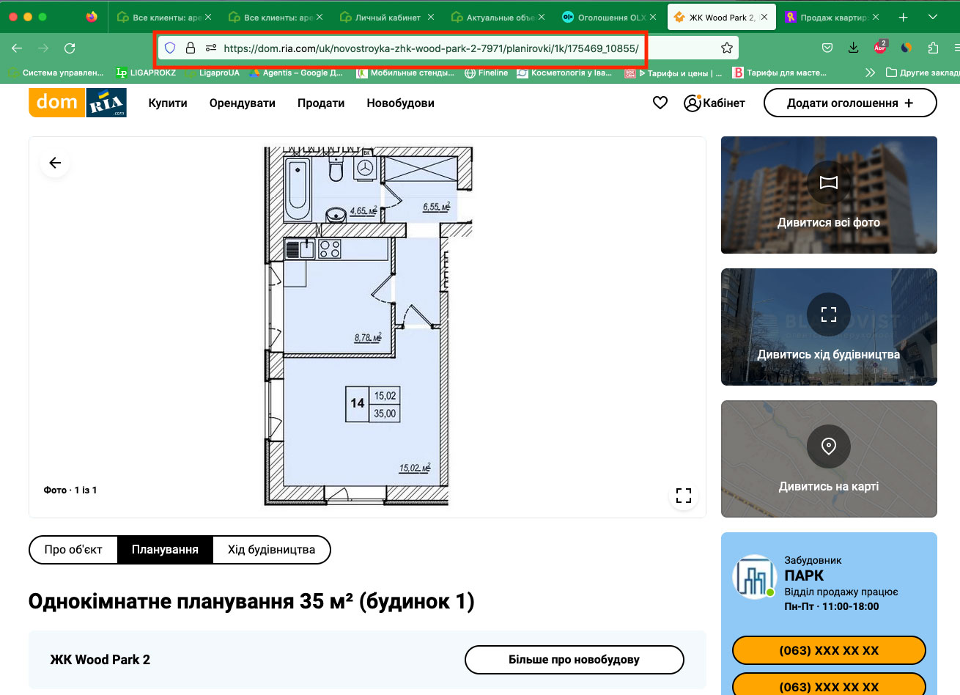The width and height of the screenshot is (960, 695).
Task: Reload the page in browser
Action: (70, 48)
